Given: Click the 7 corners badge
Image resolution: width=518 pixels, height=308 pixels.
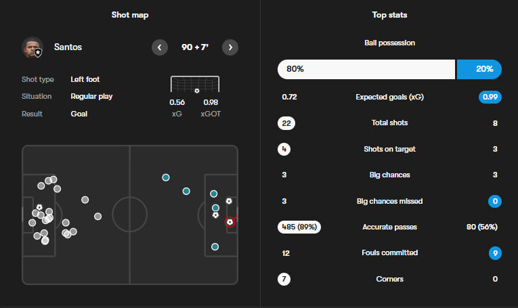Looking at the screenshot, I should tap(284, 279).
